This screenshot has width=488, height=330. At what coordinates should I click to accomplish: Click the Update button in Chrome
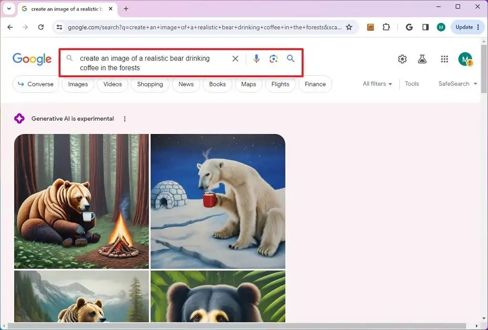coord(464,27)
